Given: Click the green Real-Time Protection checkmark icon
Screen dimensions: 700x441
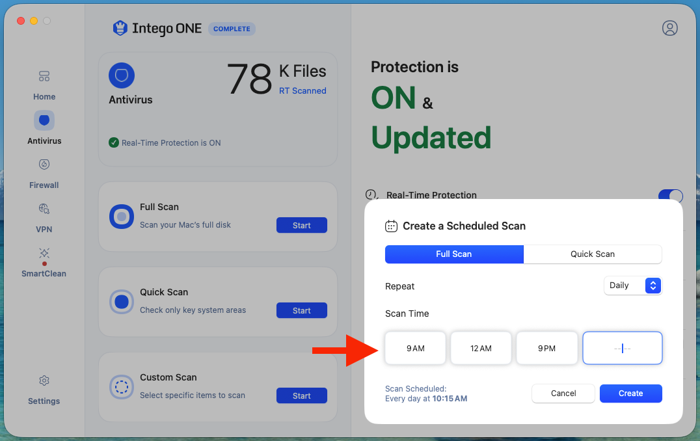Looking at the screenshot, I should pyautogui.click(x=114, y=143).
